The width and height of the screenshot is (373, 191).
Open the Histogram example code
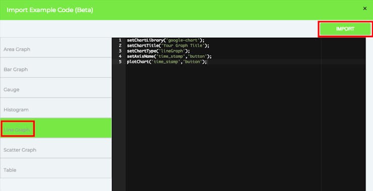[55, 110]
